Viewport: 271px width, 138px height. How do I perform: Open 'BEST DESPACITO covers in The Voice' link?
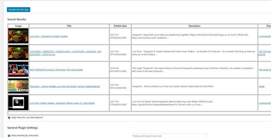(x=56, y=70)
